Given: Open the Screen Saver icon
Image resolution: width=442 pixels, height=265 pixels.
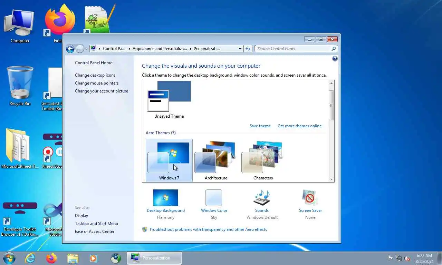Looking at the screenshot, I should [x=310, y=198].
